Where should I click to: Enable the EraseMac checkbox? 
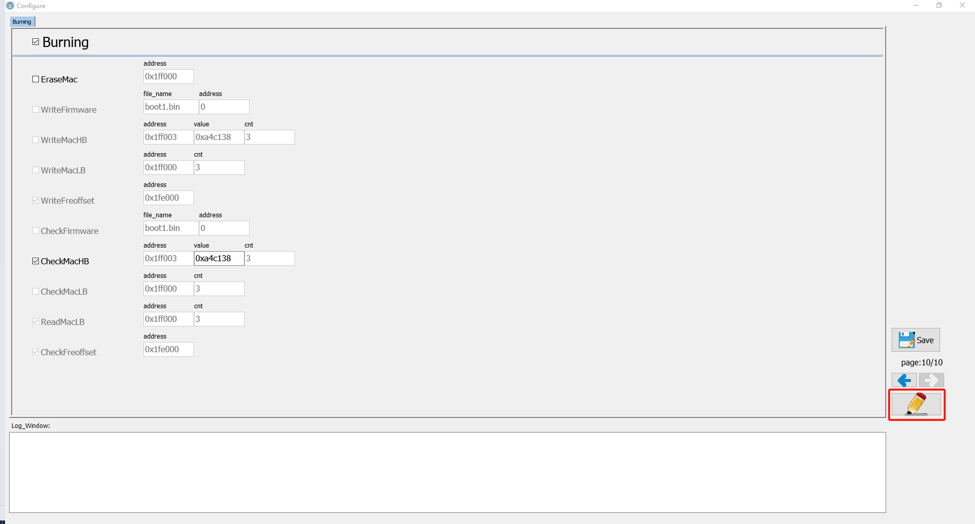pos(36,79)
